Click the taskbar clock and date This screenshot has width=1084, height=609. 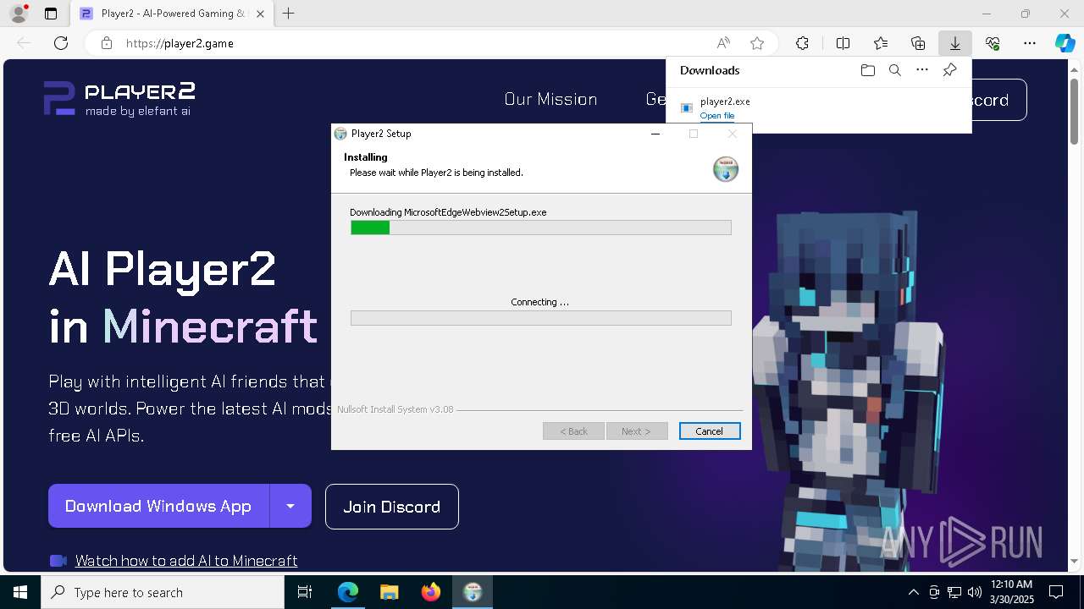1011,592
